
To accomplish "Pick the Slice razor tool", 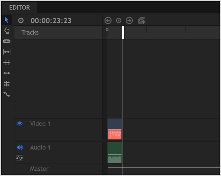I will point(6,41).
